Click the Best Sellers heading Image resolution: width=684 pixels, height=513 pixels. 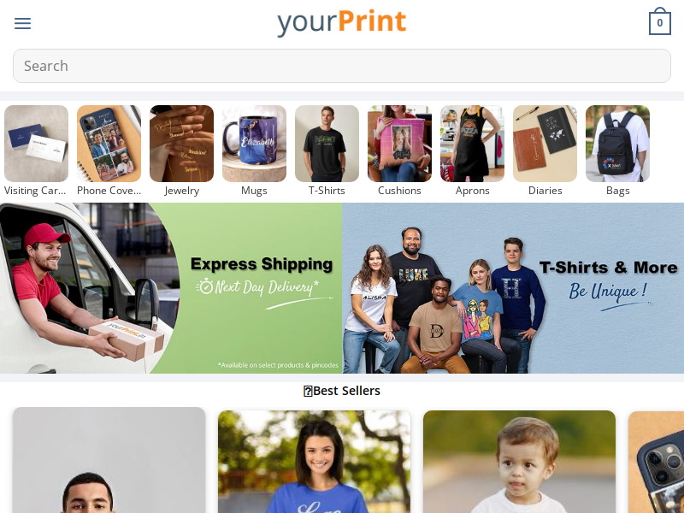click(342, 391)
